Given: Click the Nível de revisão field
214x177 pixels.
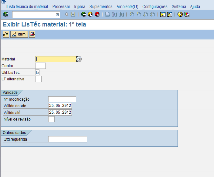Looking at the screenshot, I should tap(51, 119).
